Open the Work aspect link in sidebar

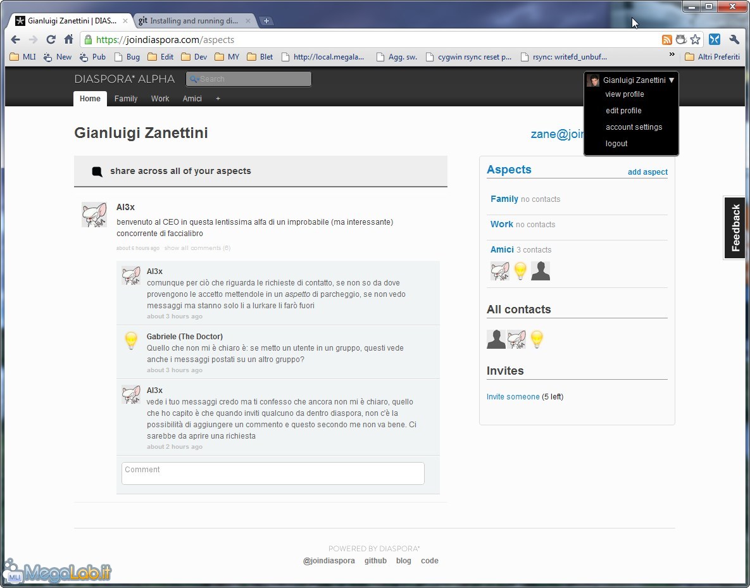(x=502, y=224)
